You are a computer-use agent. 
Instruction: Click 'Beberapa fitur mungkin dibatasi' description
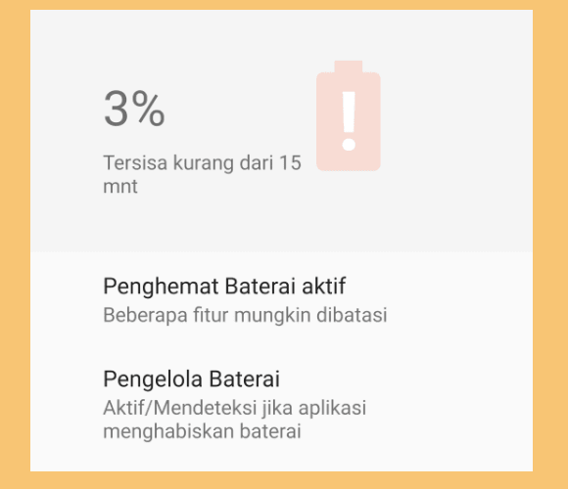pos(245,315)
